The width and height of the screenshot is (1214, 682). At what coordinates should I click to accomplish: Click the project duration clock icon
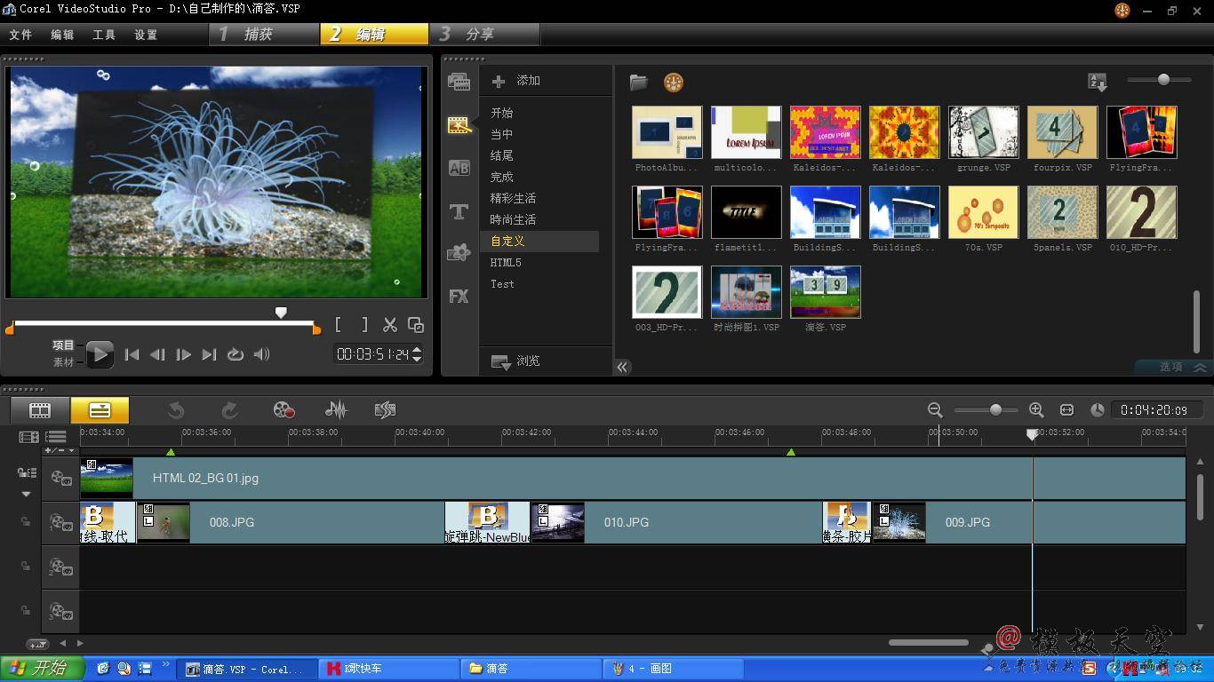tap(1098, 409)
